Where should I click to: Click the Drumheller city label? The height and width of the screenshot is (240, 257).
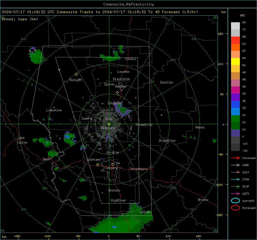click(x=167, y=141)
